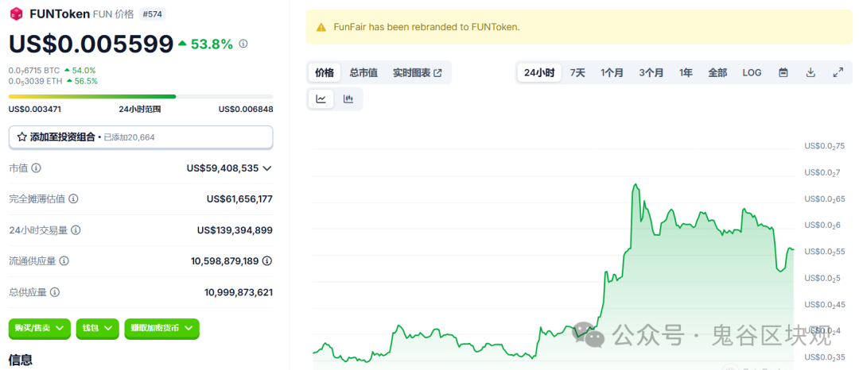Click circulating supply label info icon
The image size is (859, 370).
pyautogui.click(x=64, y=261)
